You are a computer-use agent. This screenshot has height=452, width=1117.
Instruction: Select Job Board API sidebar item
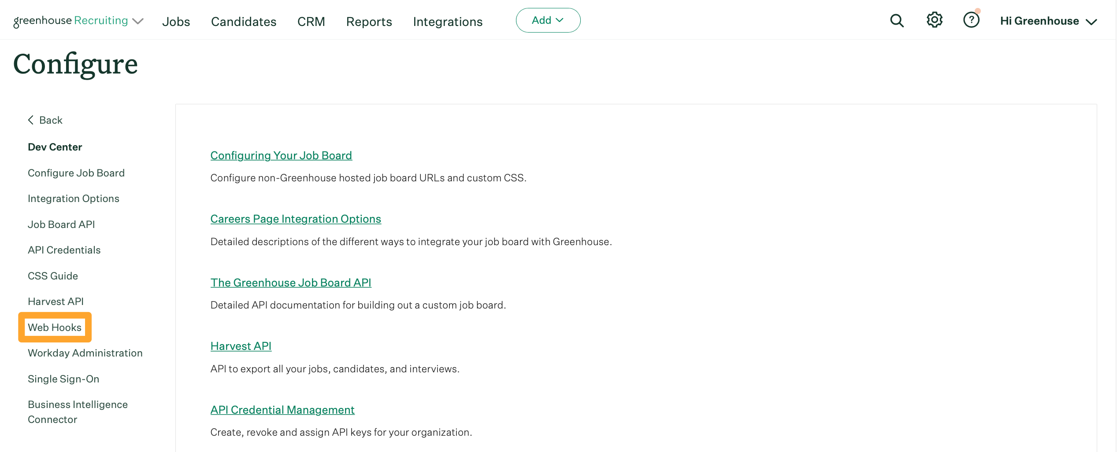pos(61,224)
